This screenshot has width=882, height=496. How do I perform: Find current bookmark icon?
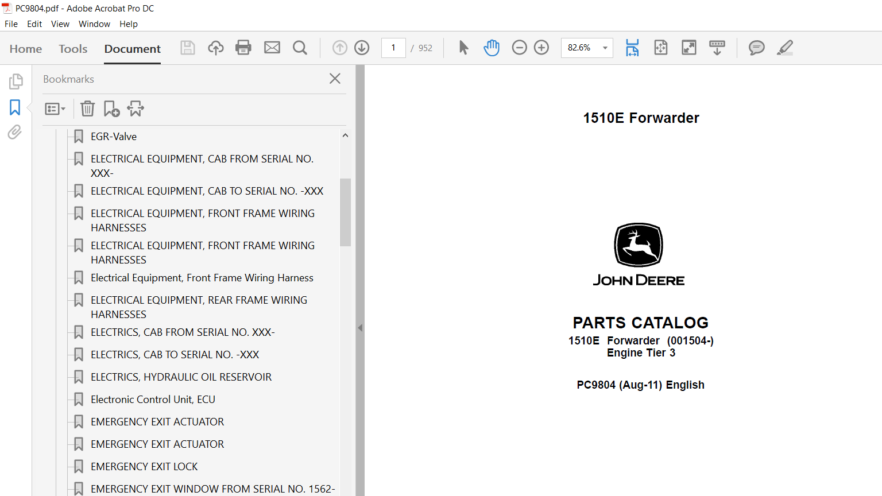click(x=136, y=108)
